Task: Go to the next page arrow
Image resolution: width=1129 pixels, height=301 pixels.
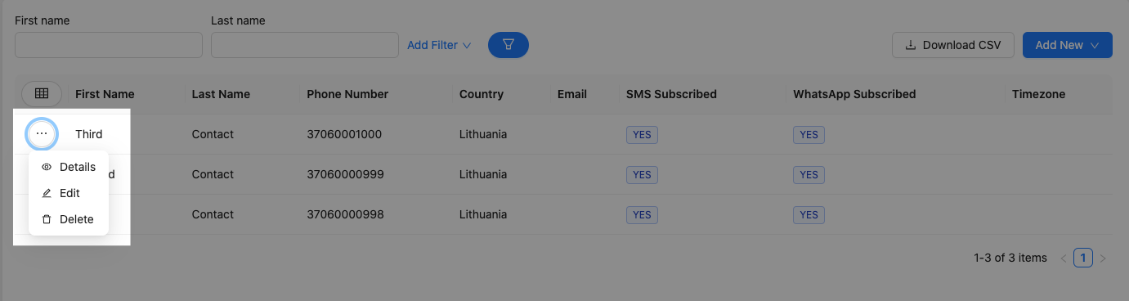Action: tap(1103, 258)
